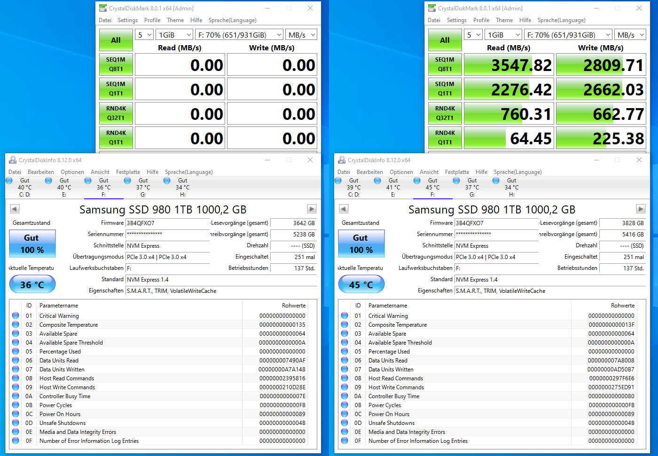Viewport: 658px width, 456px height.
Task: Click status orb for Available Spare, right CrystalDiskInfo
Action: pos(345,333)
